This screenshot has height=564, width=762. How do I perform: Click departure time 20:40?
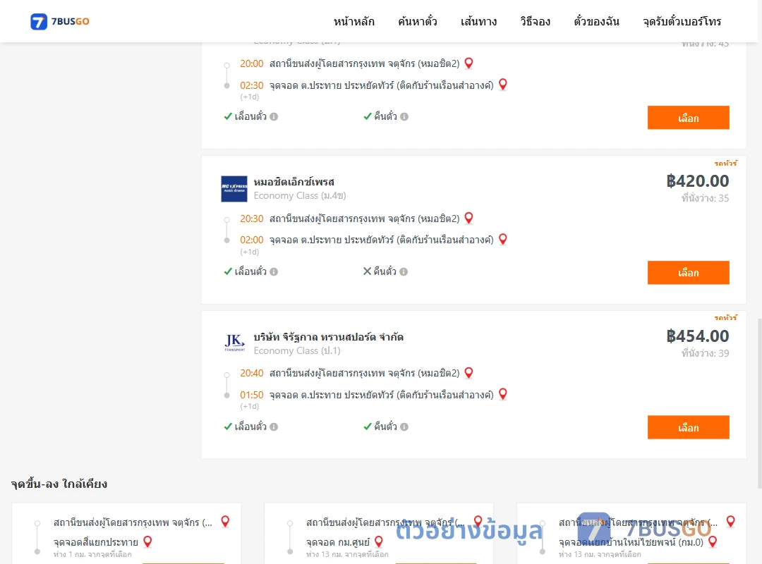[x=252, y=373]
